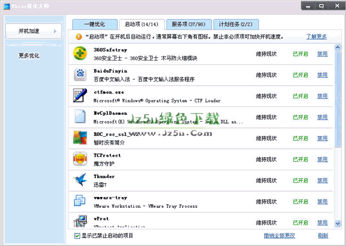Screen dimensions: 346x246
Task: Select 开机加速 in the sidebar
Action: [34, 31]
